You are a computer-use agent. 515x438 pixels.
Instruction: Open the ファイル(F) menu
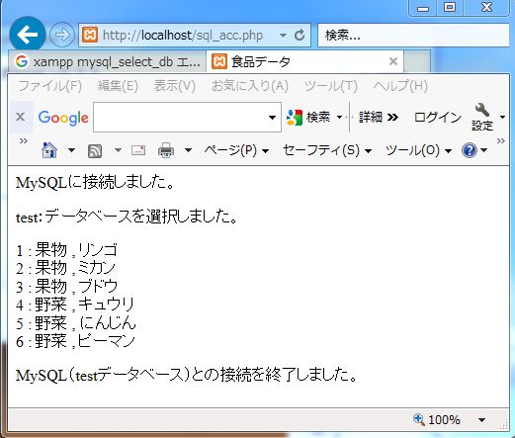49,86
